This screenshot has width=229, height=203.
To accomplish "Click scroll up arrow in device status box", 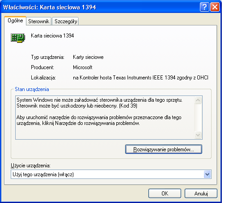I will pyautogui.click(x=198, y=100).
